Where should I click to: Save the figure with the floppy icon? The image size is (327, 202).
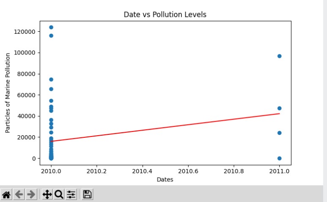[x=87, y=195]
